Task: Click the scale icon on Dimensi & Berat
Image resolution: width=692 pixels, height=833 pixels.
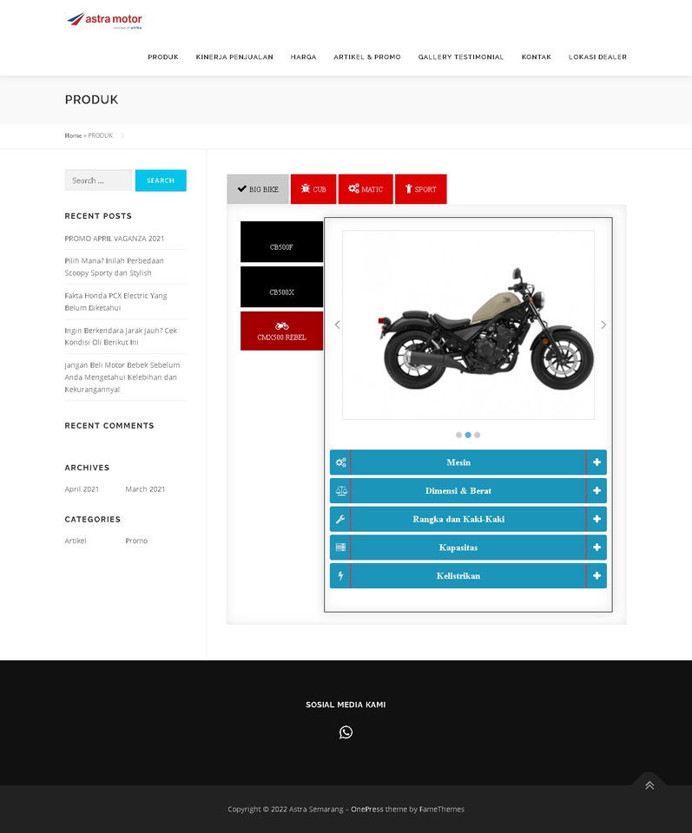Action: (x=340, y=490)
